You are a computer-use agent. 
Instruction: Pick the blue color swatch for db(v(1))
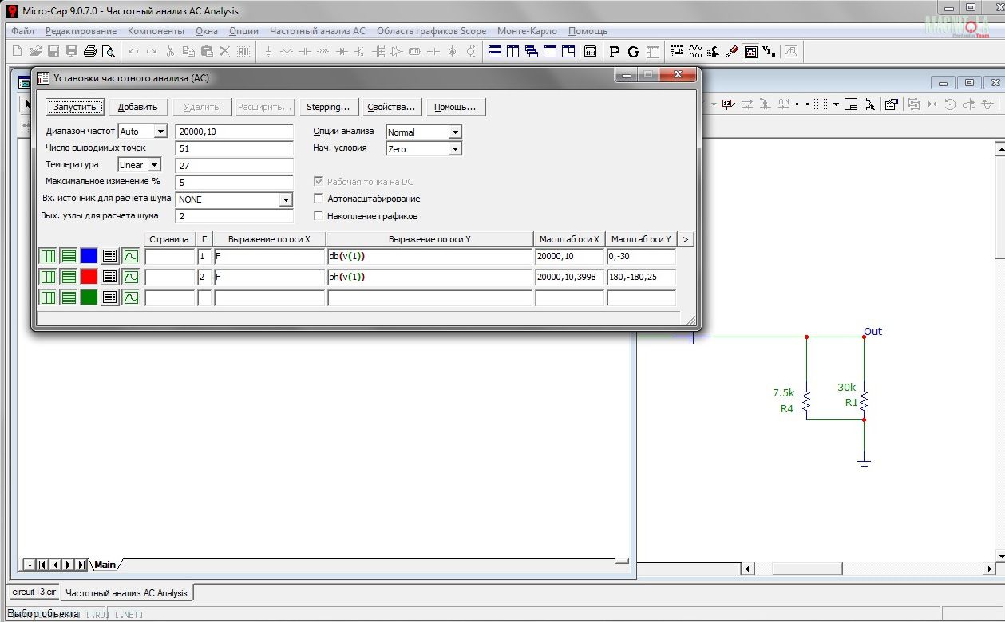click(x=89, y=256)
